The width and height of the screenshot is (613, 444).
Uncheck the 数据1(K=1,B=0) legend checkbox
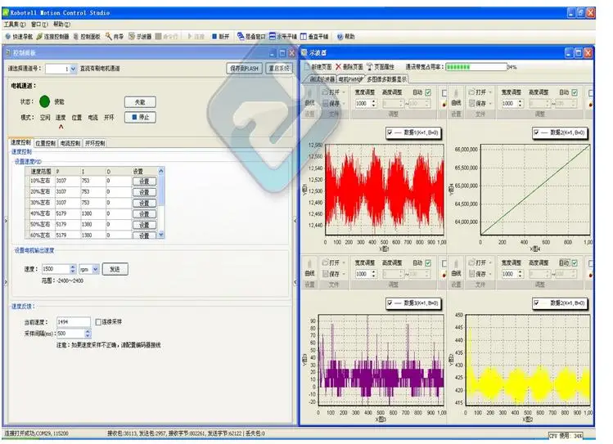pyautogui.click(x=390, y=132)
